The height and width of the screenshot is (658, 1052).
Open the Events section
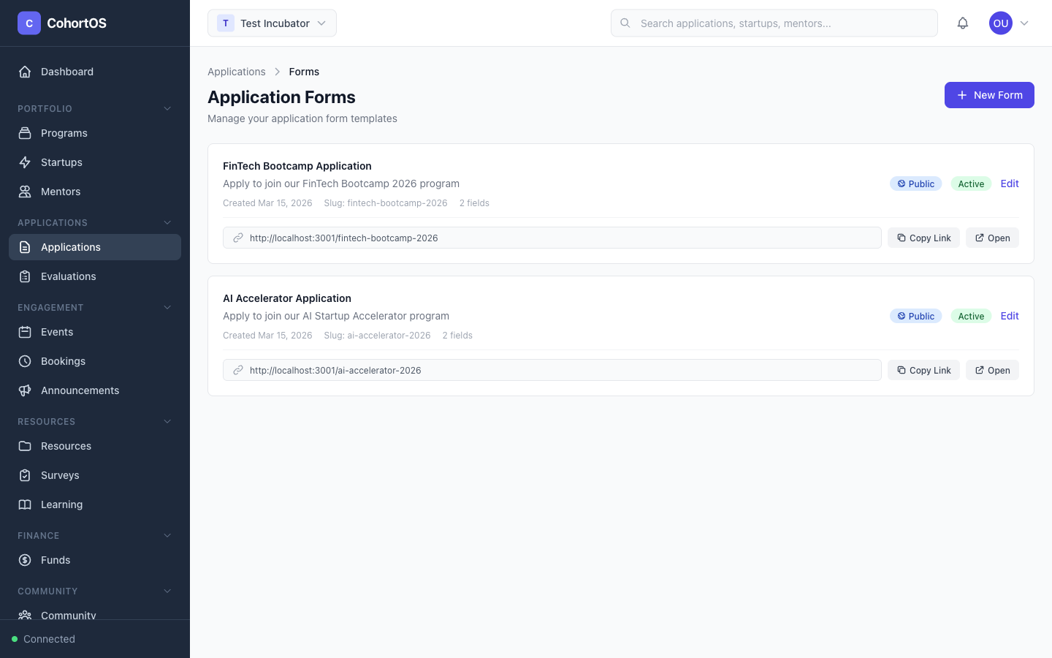coord(58,332)
